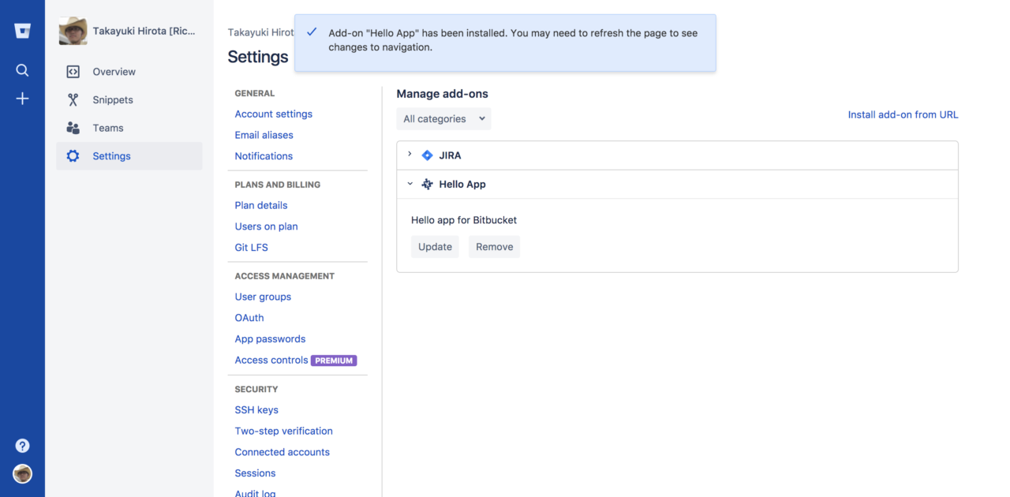Click the Snippets scissors icon
The width and height of the screenshot is (1010, 497).
point(73,100)
